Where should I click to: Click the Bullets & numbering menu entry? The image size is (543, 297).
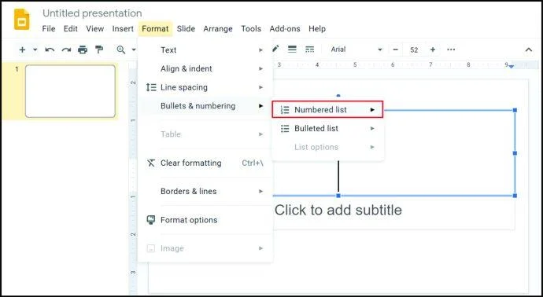click(205, 106)
